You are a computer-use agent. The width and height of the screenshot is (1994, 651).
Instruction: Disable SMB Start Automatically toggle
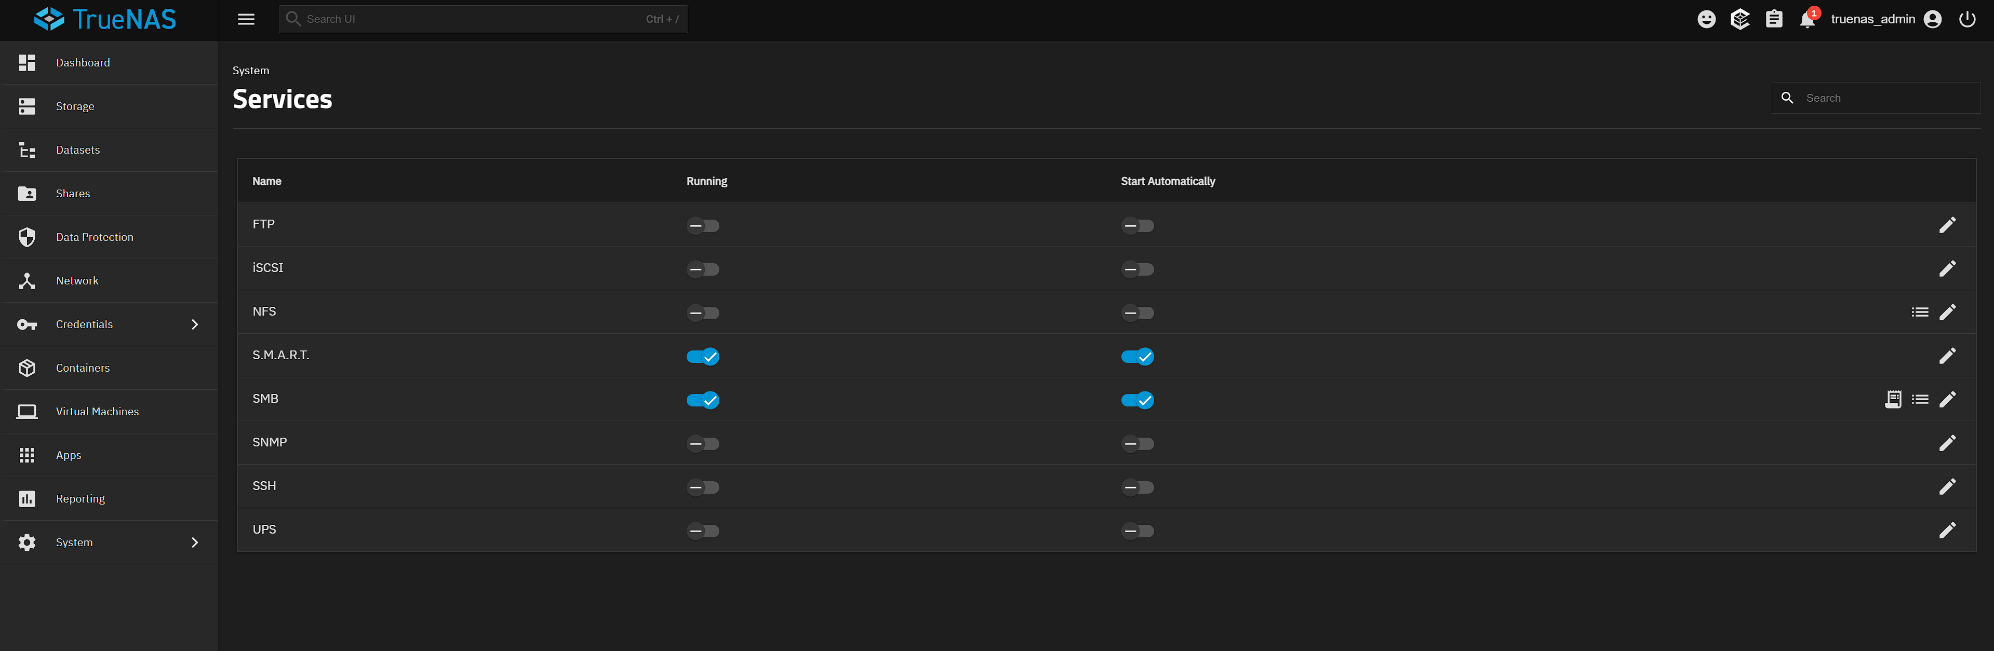point(1137,400)
